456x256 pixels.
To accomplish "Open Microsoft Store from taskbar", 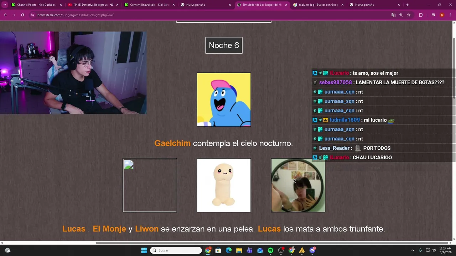I will pos(218,250).
